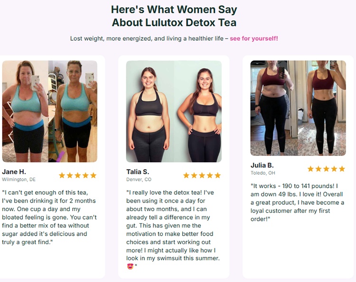Click Julia B.'s five-star rating

(326, 169)
